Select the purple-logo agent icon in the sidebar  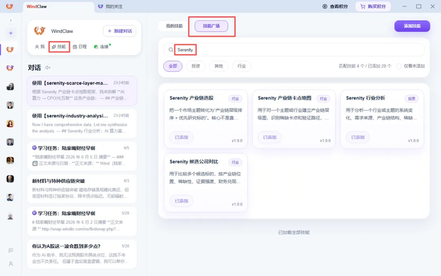pos(10,68)
